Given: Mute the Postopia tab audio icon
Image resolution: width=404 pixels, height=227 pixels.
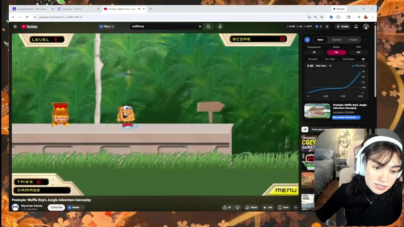Looking at the screenshot, I should click(x=139, y=9).
